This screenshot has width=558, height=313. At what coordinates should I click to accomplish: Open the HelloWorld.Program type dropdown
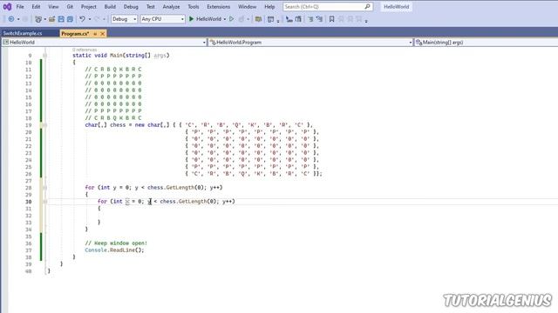310,43
